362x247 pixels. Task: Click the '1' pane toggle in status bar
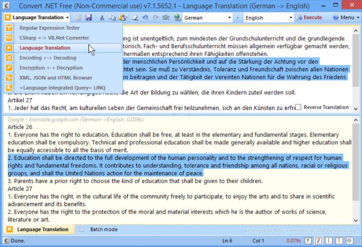[x=307, y=240]
